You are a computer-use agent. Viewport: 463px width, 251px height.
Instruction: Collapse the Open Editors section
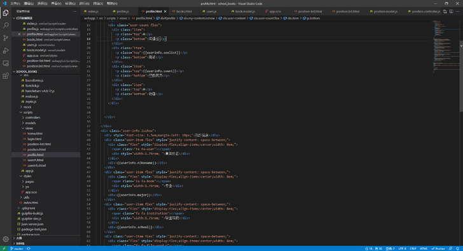click(x=46, y=18)
